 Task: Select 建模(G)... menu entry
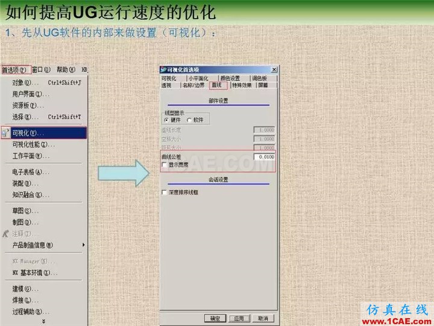[25, 289]
